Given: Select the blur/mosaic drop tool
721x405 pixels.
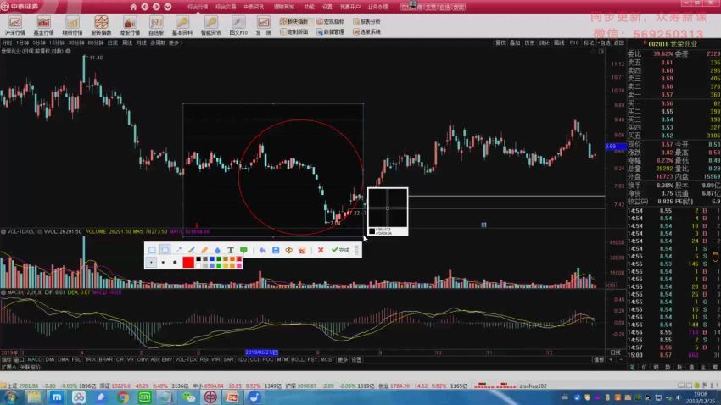Looking at the screenshot, I should click(x=217, y=250).
